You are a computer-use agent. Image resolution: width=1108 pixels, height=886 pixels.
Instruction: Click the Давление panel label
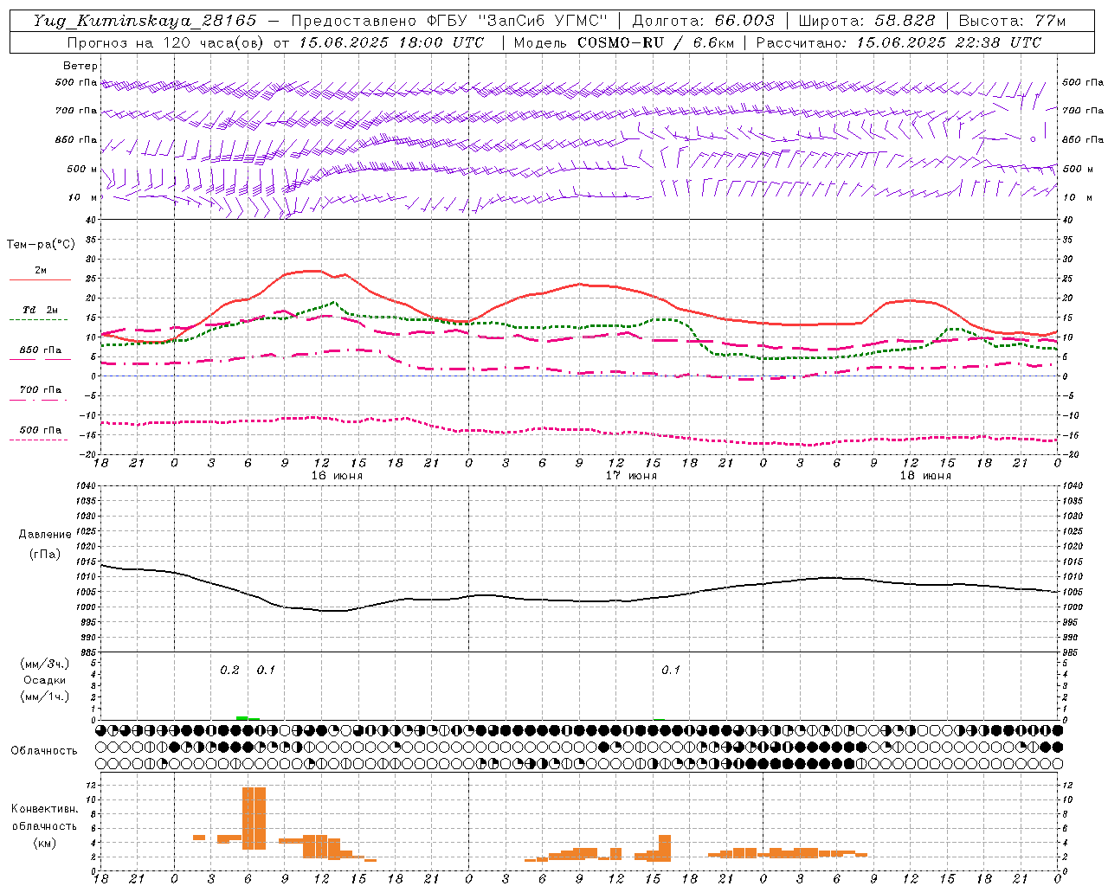click(45, 535)
